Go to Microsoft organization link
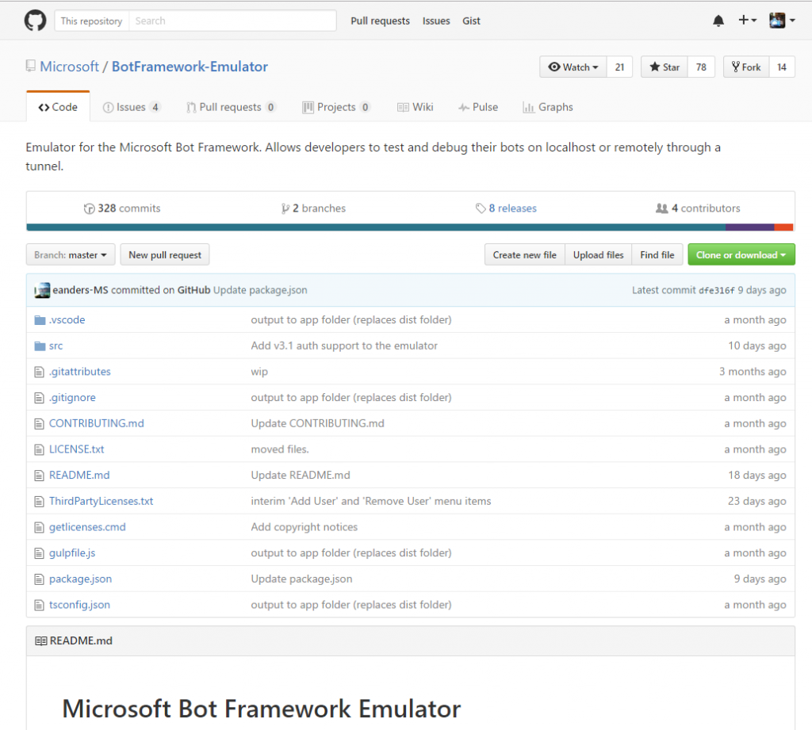The height and width of the screenshot is (730, 812). click(70, 67)
